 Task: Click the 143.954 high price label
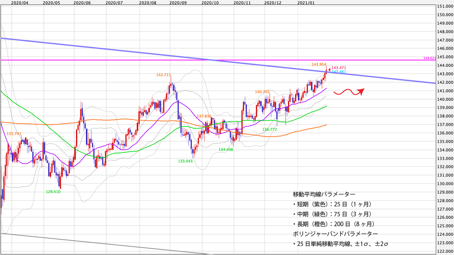(x=319, y=65)
